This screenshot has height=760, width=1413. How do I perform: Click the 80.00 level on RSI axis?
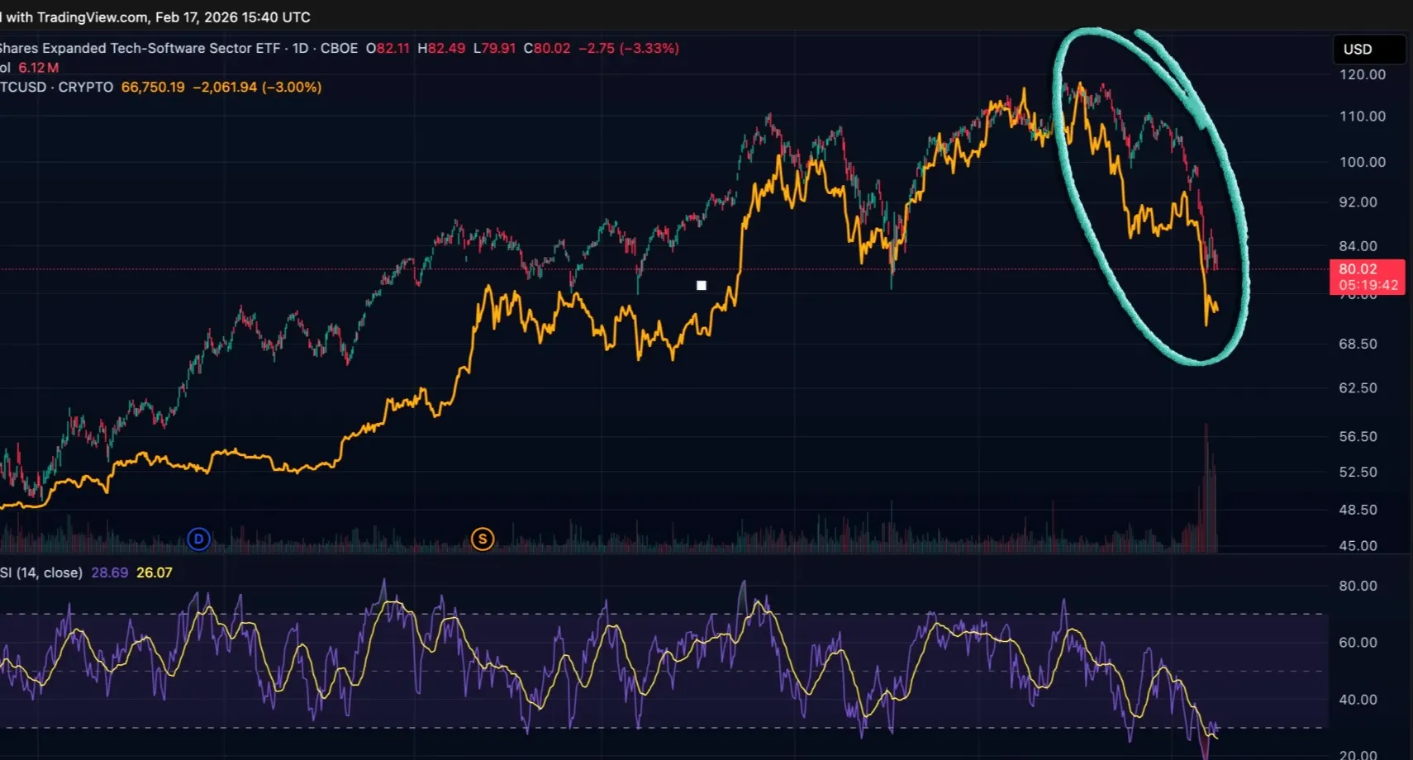(1358, 586)
